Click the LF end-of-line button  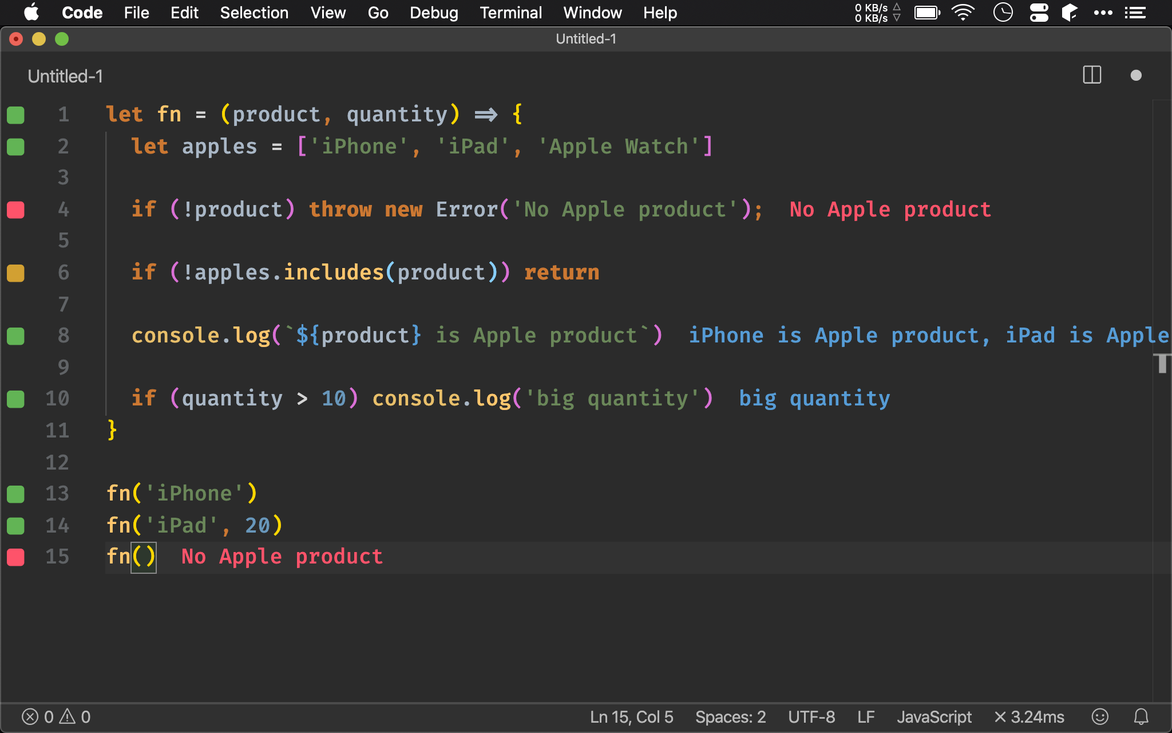pyautogui.click(x=866, y=717)
